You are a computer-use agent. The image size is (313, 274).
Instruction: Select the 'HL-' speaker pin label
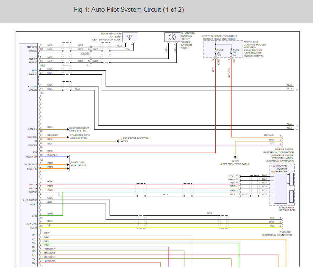[34, 263]
